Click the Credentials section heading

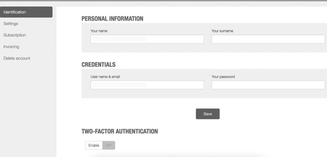98,65
